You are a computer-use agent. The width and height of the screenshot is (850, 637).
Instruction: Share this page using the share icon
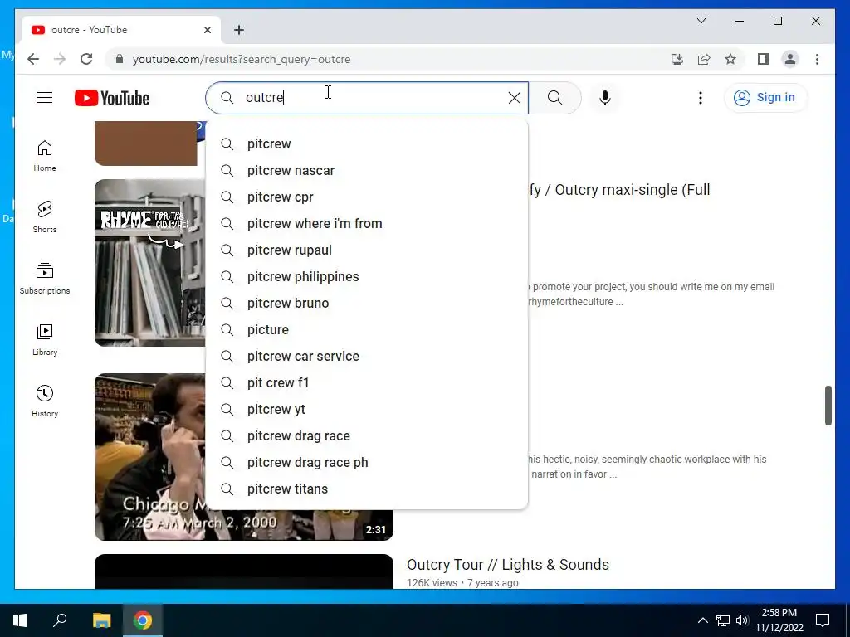point(704,59)
